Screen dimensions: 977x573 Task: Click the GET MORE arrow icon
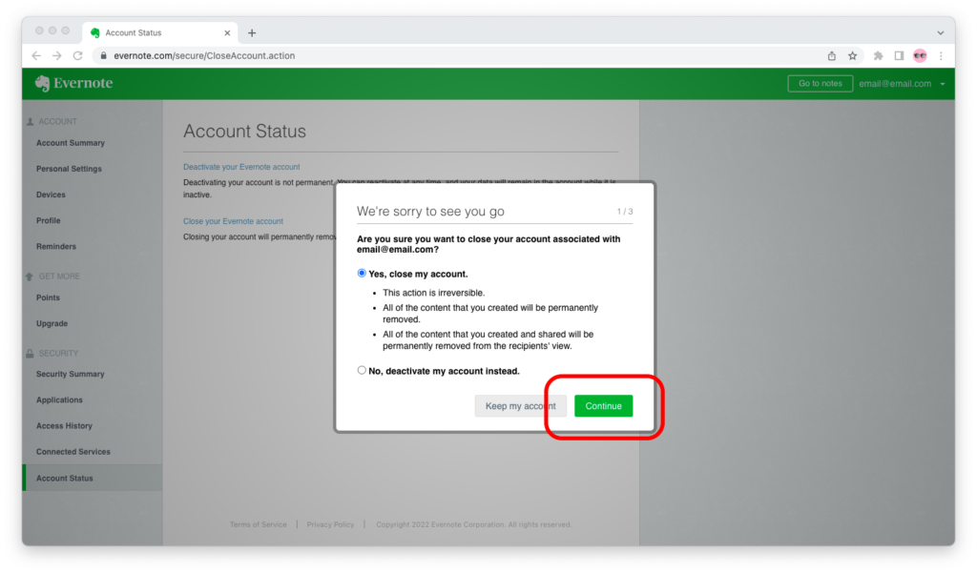(30, 276)
